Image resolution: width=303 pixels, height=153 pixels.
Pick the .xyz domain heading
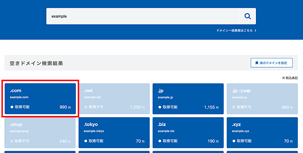click(x=236, y=125)
